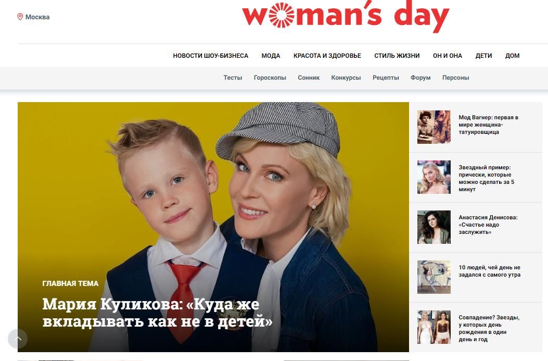The height and width of the screenshot is (361, 548).
Task: Open the Звездный пример hairstyle thumbnail
Action: (x=434, y=177)
